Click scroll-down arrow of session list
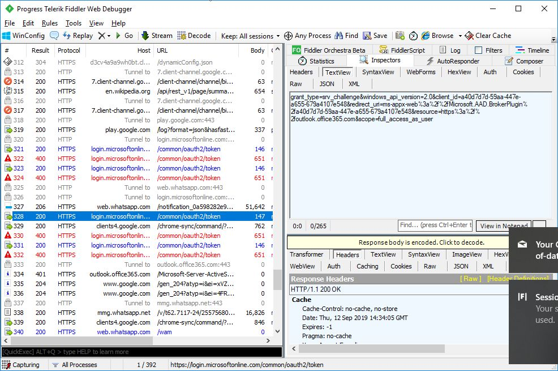Image resolution: width=558 pixels, height=371 pixels. pyautogui.click(x=277, y=331)
